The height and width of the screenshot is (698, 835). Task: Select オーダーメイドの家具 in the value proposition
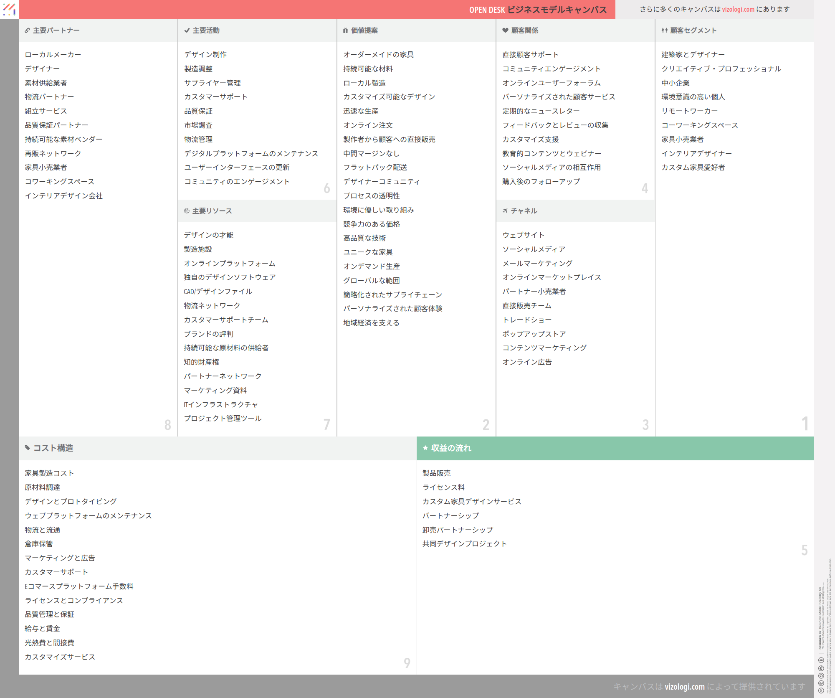(x=378, y=55)
